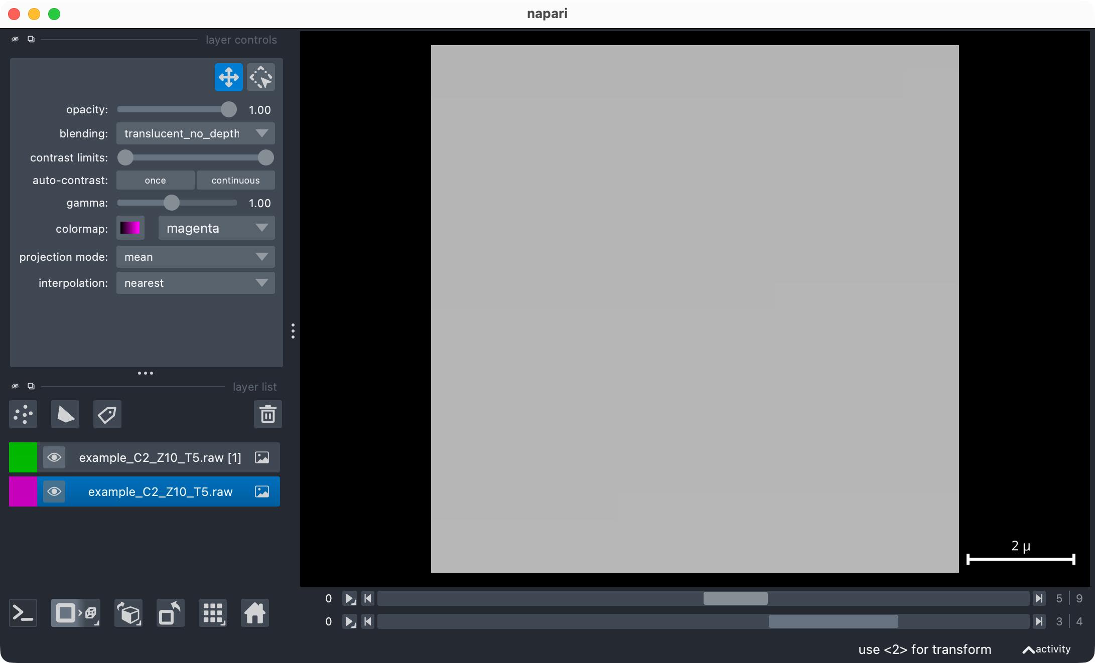Click the vertical panel splitter dots
The height and width of the screenshot is (663, 1095).
(293, 331)
